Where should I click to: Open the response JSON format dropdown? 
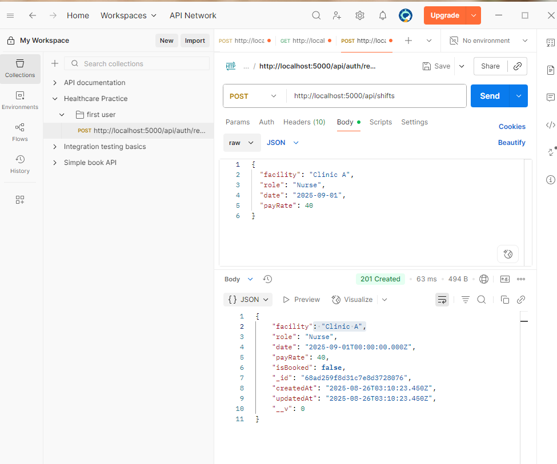click(x=248, y=300)
